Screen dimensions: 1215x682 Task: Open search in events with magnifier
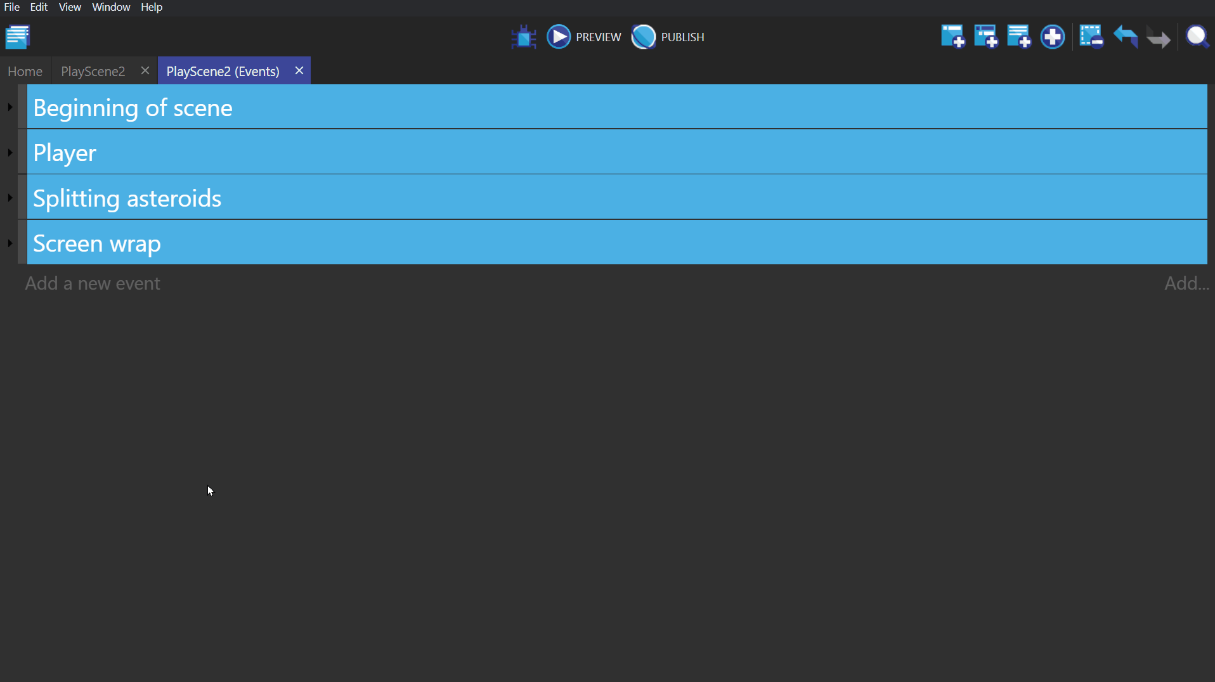pos(1197,37)
